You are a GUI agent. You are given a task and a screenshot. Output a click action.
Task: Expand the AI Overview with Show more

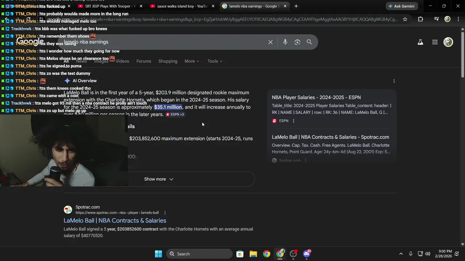point(159,179)
